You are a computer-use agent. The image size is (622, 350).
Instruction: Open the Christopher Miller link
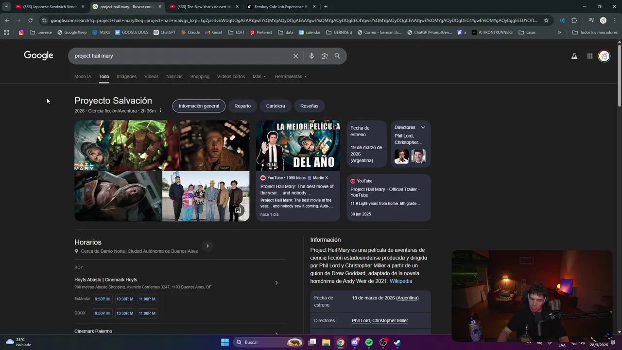click(390, 321)
